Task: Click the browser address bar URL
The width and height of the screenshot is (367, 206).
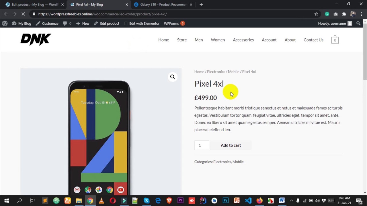Action: pyautogui.click(x=102, y=14)
